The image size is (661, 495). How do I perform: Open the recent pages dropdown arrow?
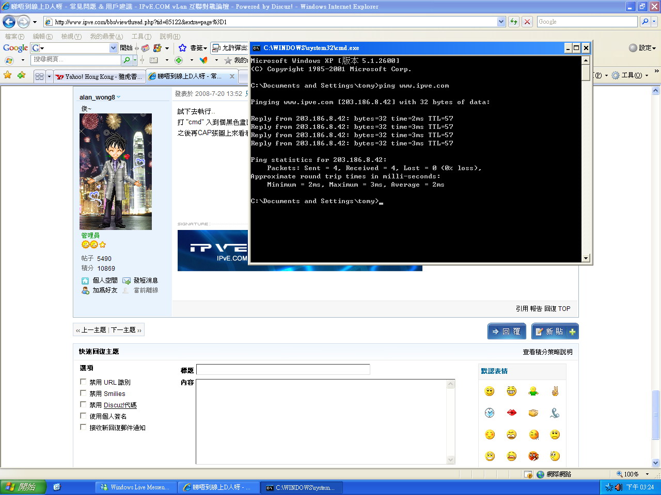click(35, 22)
